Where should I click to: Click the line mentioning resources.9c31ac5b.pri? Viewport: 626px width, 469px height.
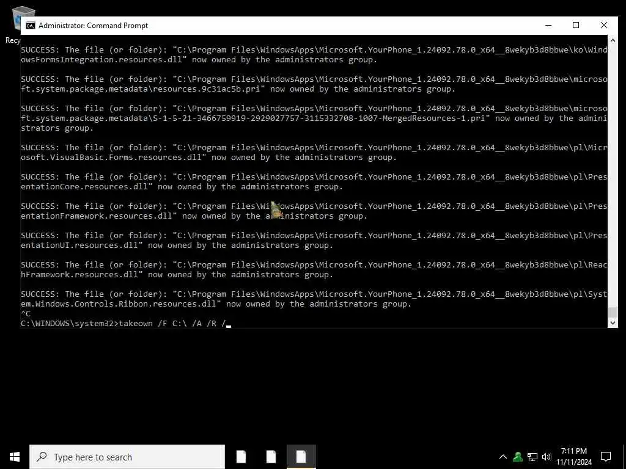(314, 84)
